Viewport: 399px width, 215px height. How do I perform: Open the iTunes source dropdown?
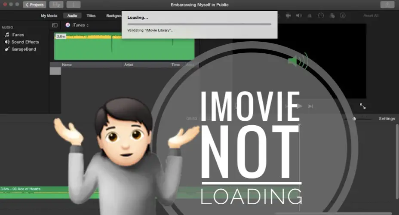click(x=77, y=25)
